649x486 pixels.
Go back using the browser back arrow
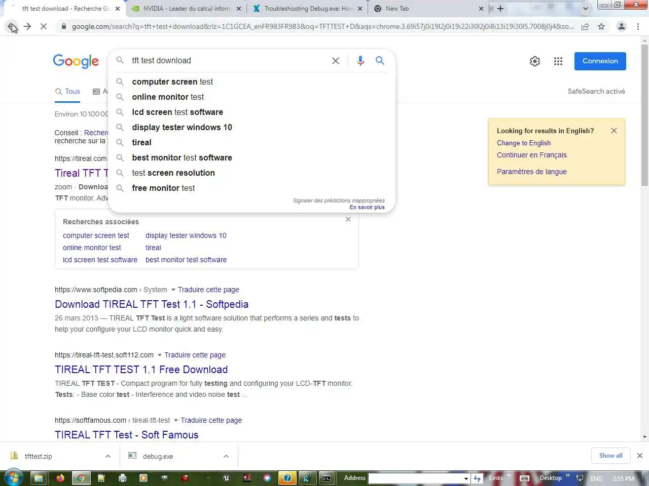[x=11, y=26]
